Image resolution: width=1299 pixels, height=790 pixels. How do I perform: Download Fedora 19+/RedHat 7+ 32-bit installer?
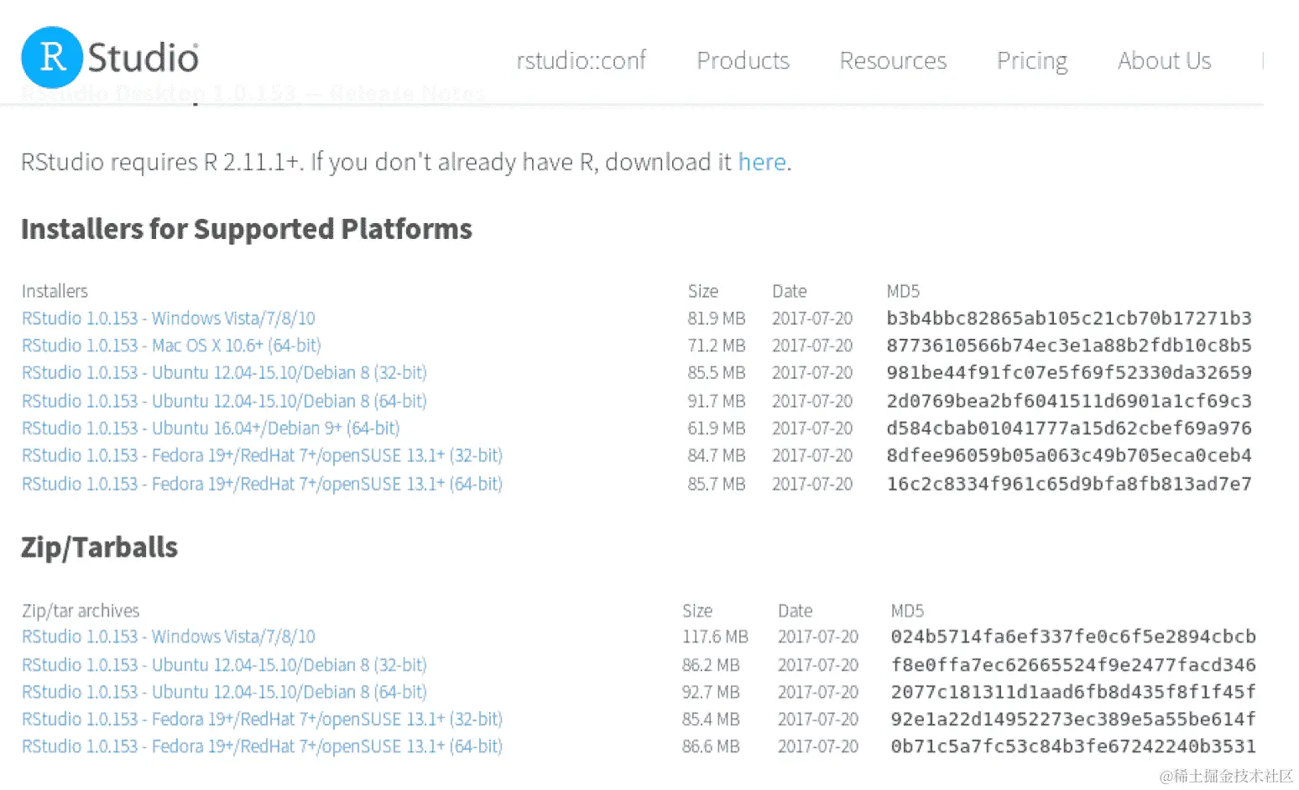point(262,455)
